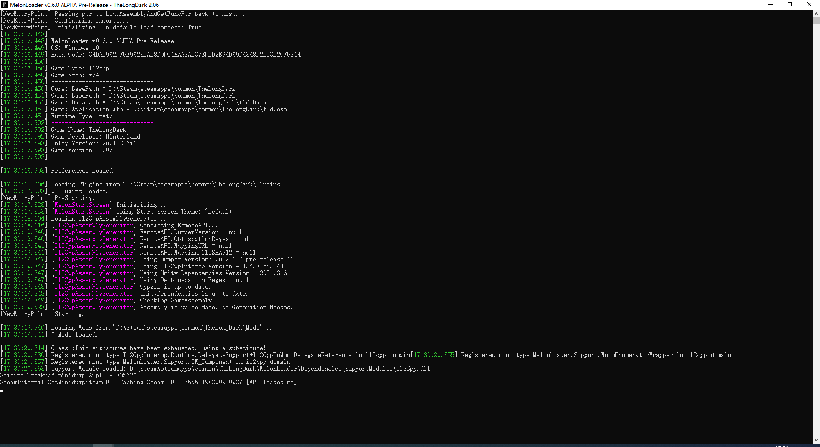This screenshot has height=447, width=820.
Task: Click the 'Setting breakpad minidump AppID = 305620' line
Action: (x=68, y=375)
